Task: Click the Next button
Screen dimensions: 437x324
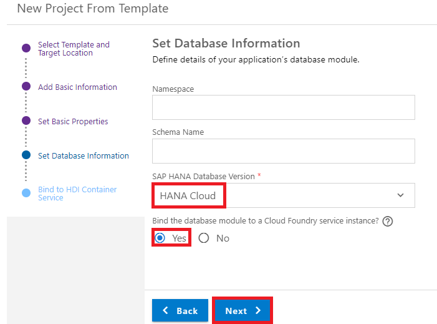Action: pos(243,311)
